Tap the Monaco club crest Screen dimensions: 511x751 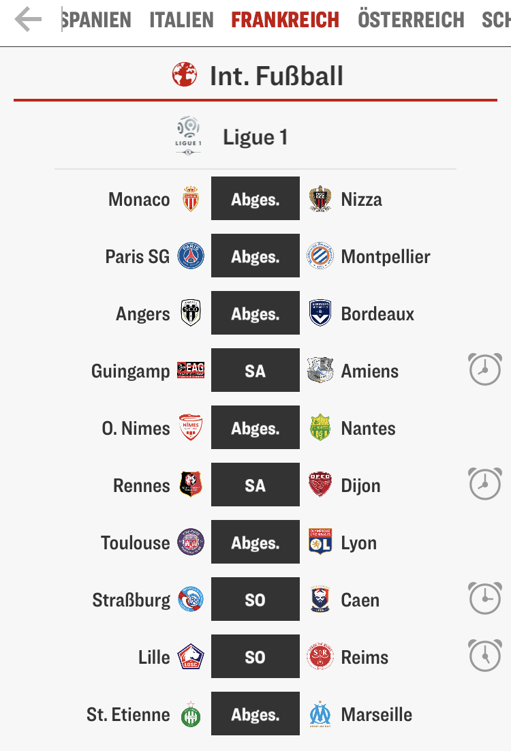191,199
